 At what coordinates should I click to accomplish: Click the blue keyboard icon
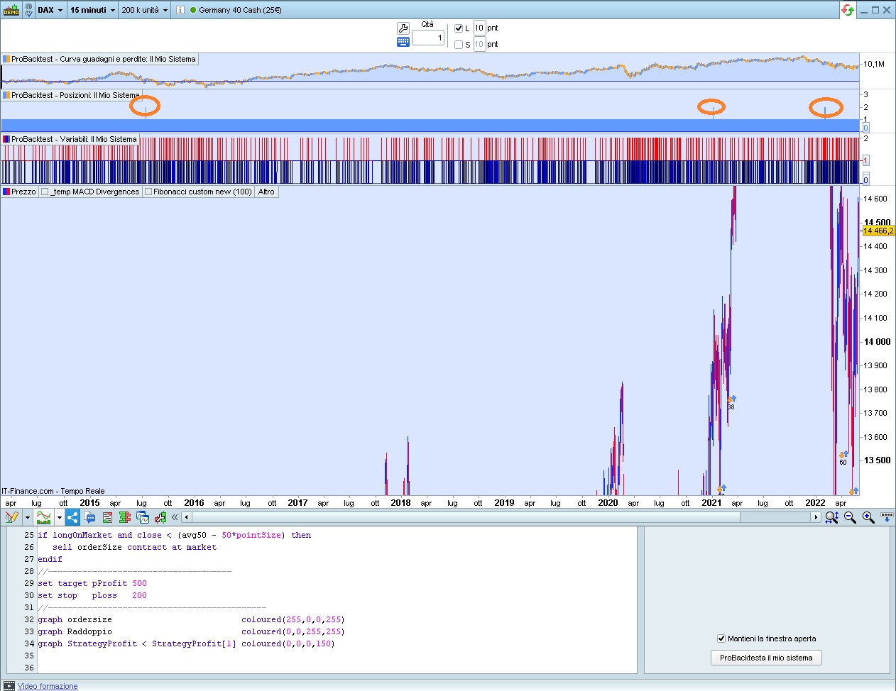pyautogui.click(x=403, y=42)
